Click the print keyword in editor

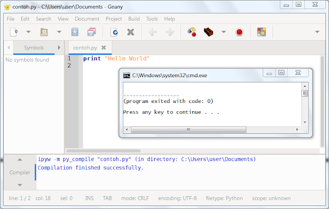(x=92, y=58)
